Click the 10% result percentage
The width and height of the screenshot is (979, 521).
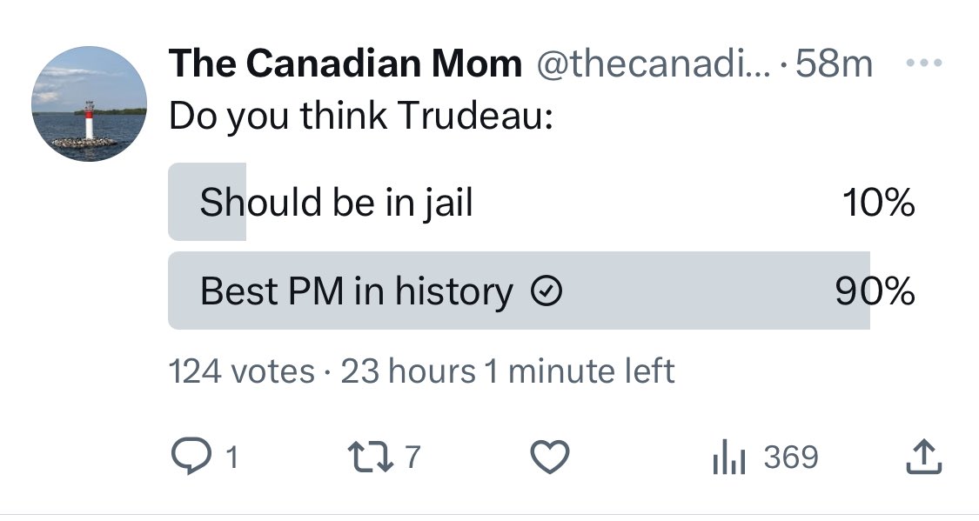878,202
